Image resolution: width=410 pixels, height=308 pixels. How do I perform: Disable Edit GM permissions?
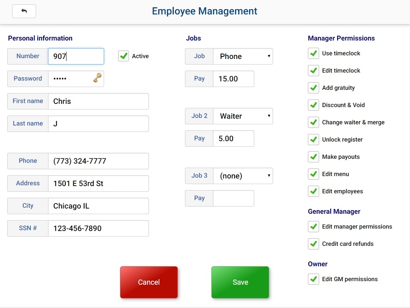(313, 280)
